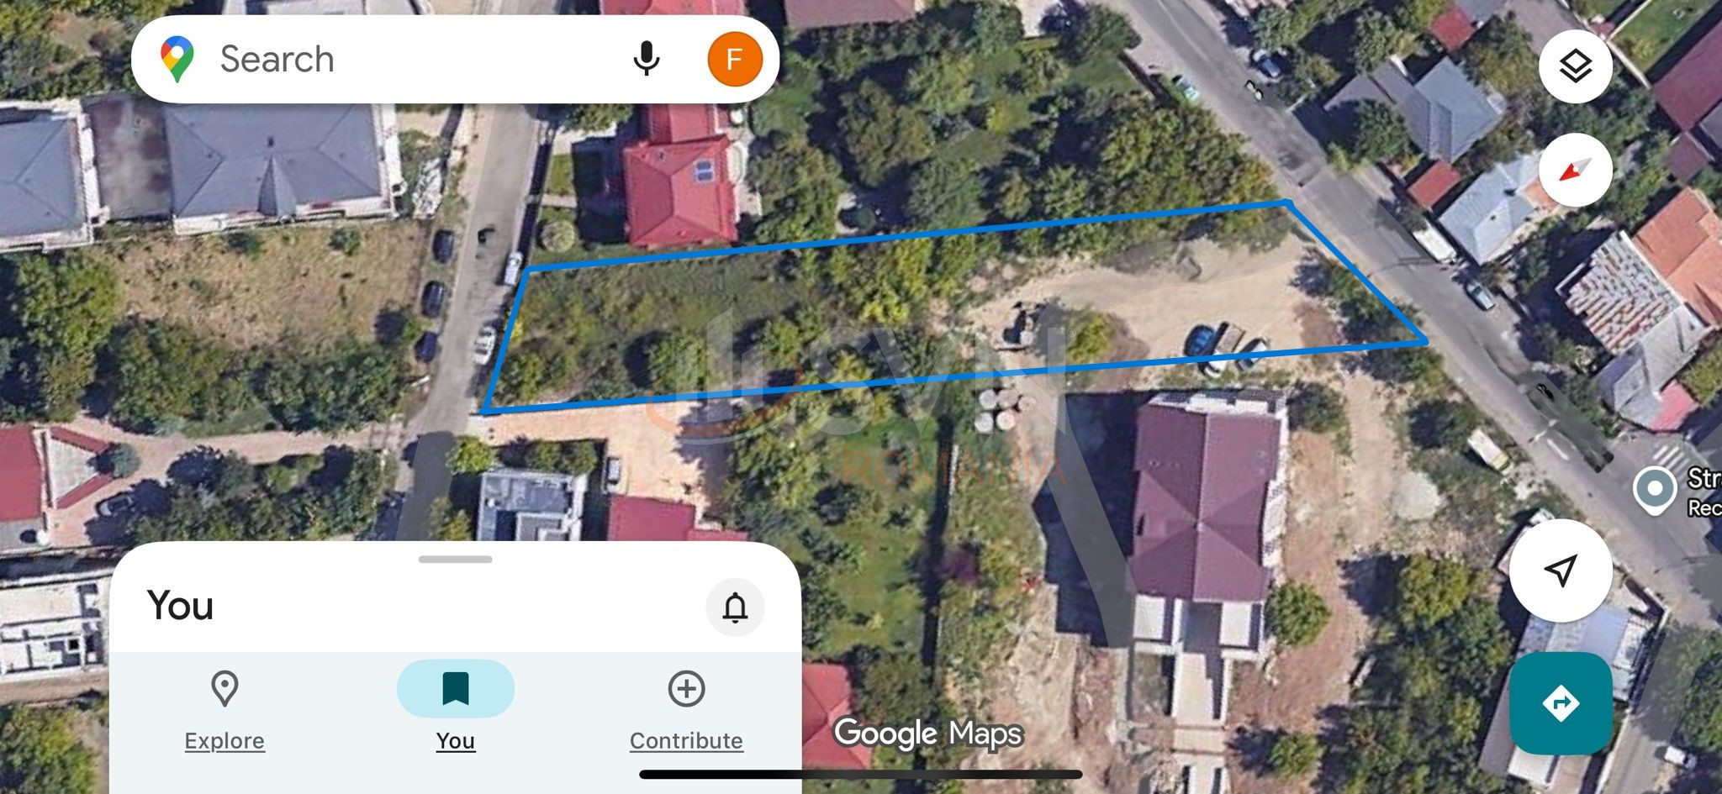Center map on my location arrow
This screenshot has width=1722, height=794.
[x=1561, y=571]
